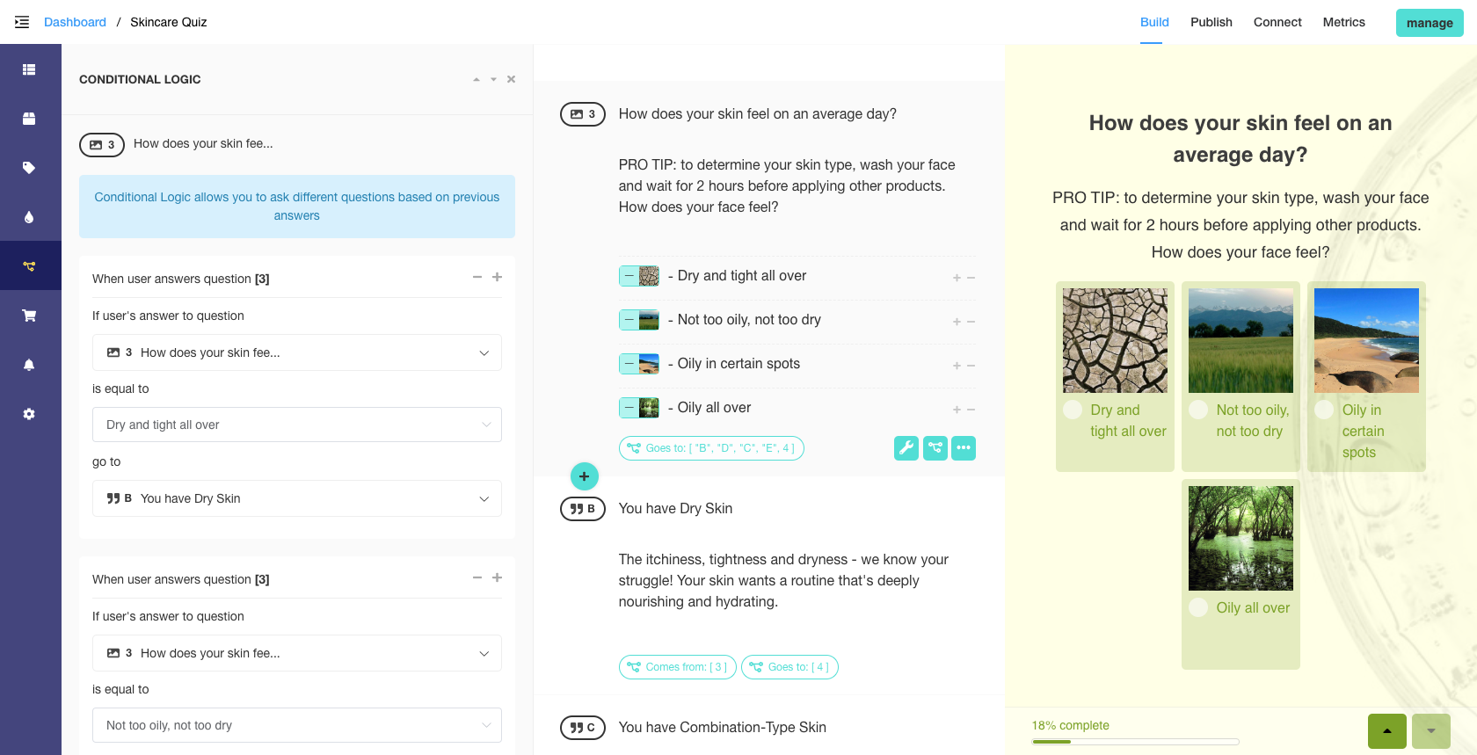Viewport: 1477px width, 755px height.
Task: Open the conditional logic sidebar icon
Action: [x=29, y=266]
